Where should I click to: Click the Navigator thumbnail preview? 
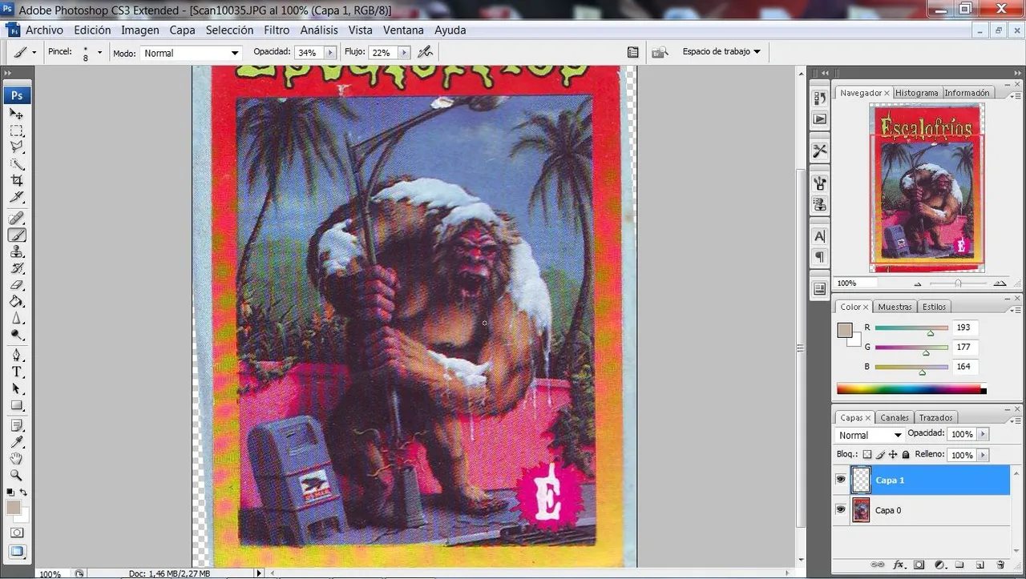click(x=927, y=187)
